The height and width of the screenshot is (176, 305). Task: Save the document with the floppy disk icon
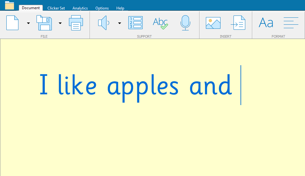[44, 23]
